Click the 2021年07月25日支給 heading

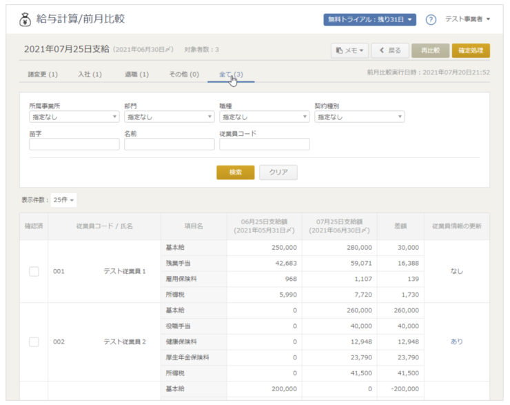(x=67, y=49)
